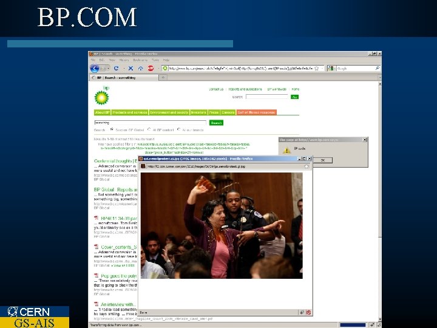Go to the Home page icon
Image resolution: width=437 pixels, height=328 pixels.
pos(140,68)
